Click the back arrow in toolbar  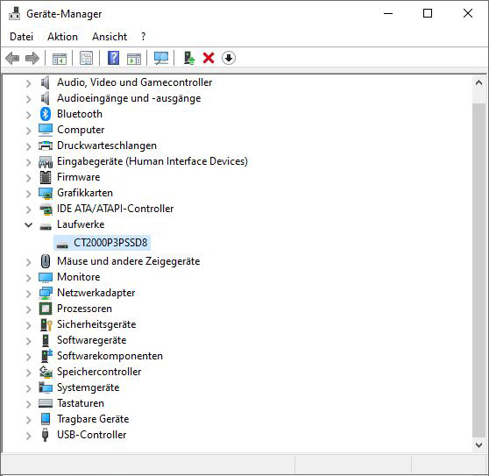coord(12,58)
